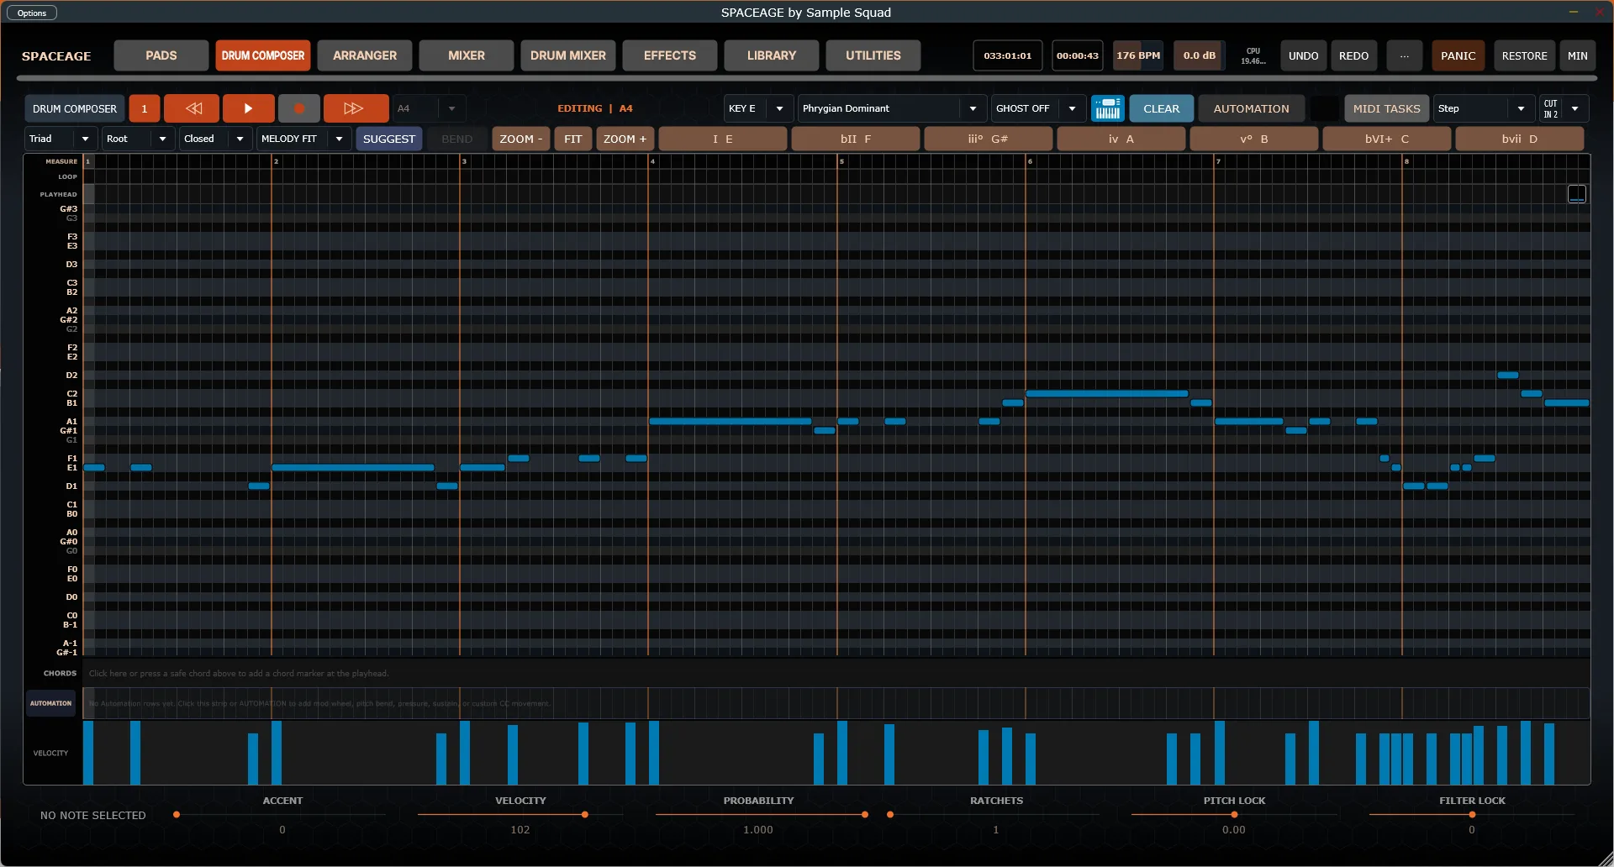The image size is (1614, 867).
Task: Click the SUGGEST button
Action: [389, 139]
